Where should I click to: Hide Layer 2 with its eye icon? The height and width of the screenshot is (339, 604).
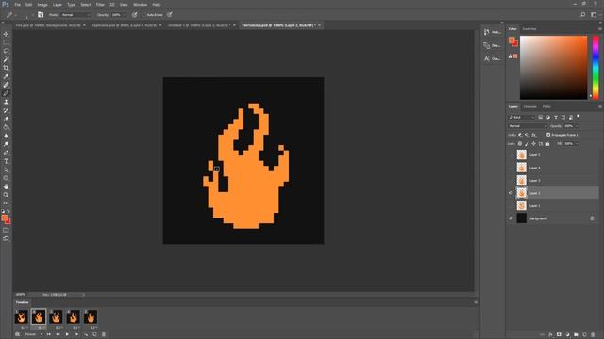[x=511, y=193]
